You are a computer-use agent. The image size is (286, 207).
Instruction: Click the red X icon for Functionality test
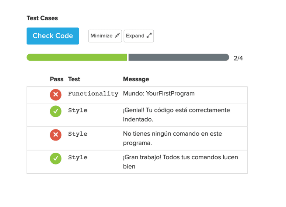pos(56,95)
